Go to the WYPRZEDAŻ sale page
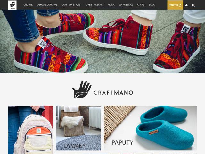The width and height of the screenshot is (205, 154). (x=126, y=5)
